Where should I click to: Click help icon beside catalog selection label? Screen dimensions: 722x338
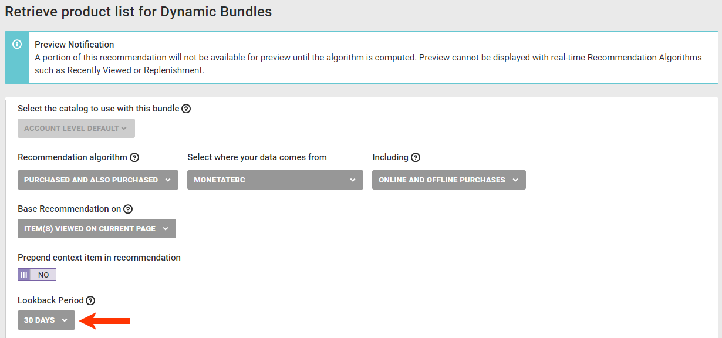186,109
